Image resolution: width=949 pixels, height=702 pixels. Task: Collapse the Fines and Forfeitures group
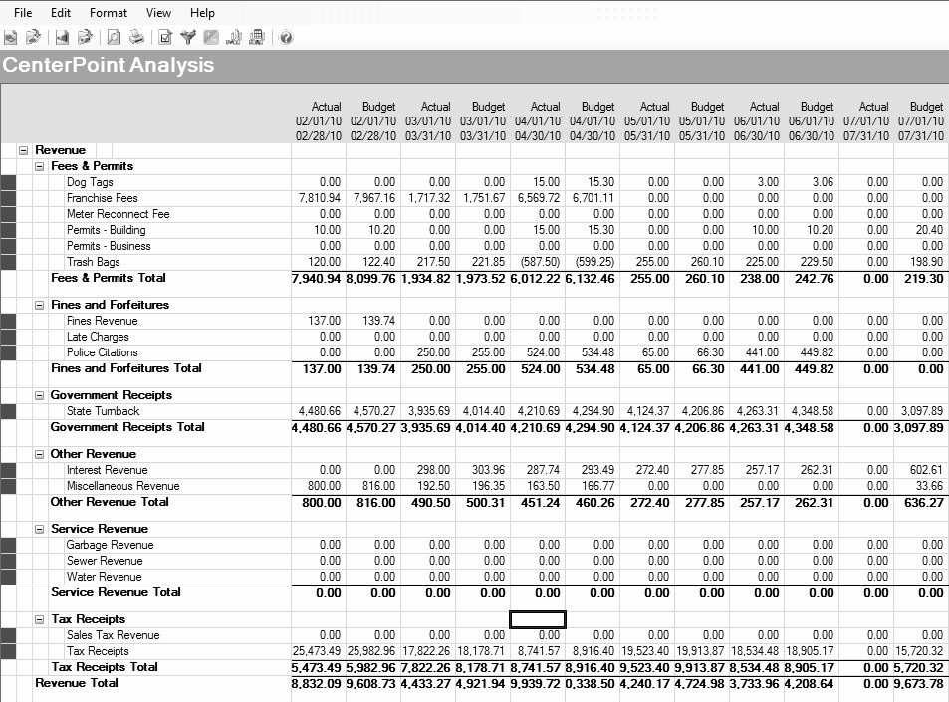pos(39,305)
